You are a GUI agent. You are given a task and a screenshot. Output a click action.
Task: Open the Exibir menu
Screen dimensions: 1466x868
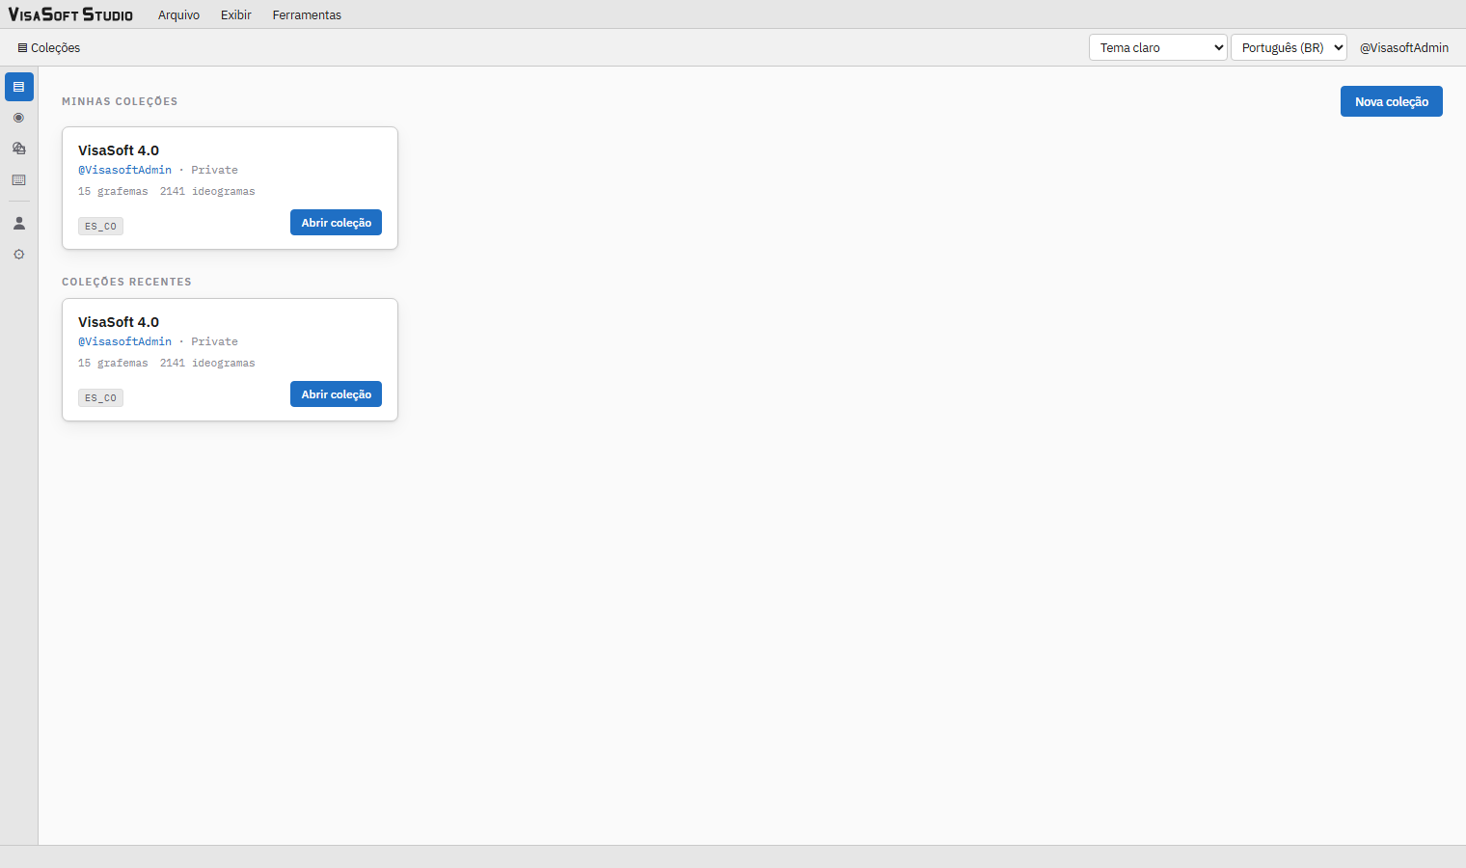coord(236,15)
